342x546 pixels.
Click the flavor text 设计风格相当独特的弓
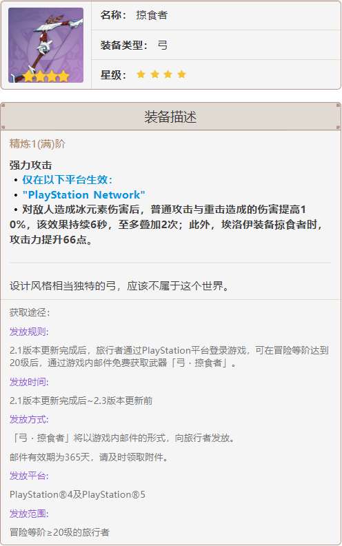[63, 286]
